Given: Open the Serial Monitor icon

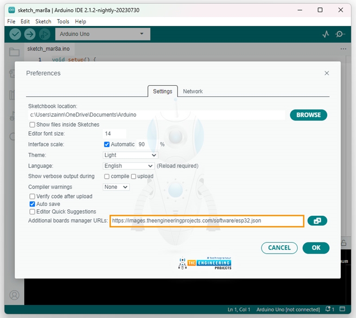Looking at the screenshot, I should point(340,34).
